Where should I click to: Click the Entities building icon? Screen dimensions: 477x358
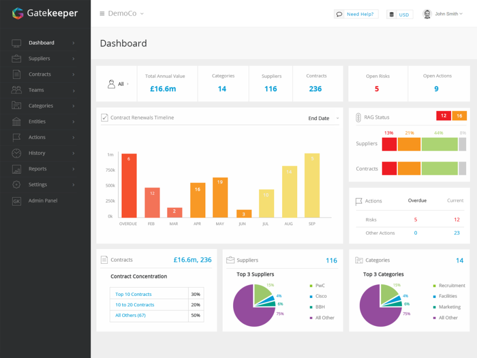[x=16, y=122]
